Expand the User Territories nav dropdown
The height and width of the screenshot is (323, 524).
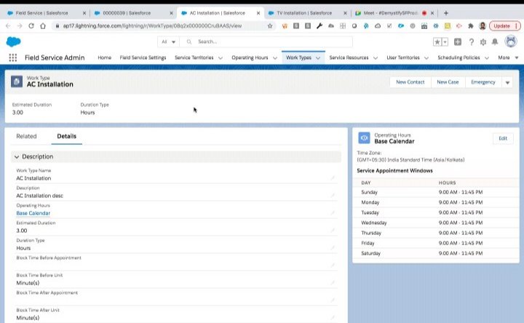(426, 57)
